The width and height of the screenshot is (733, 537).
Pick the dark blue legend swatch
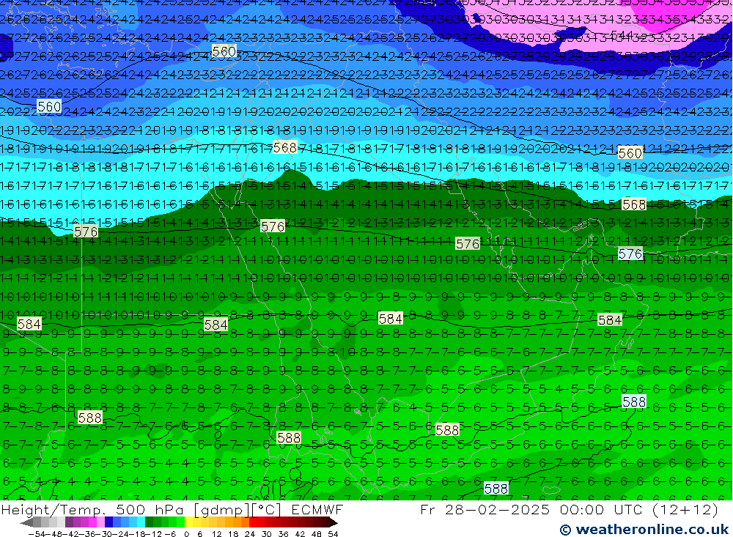(108, 522)
